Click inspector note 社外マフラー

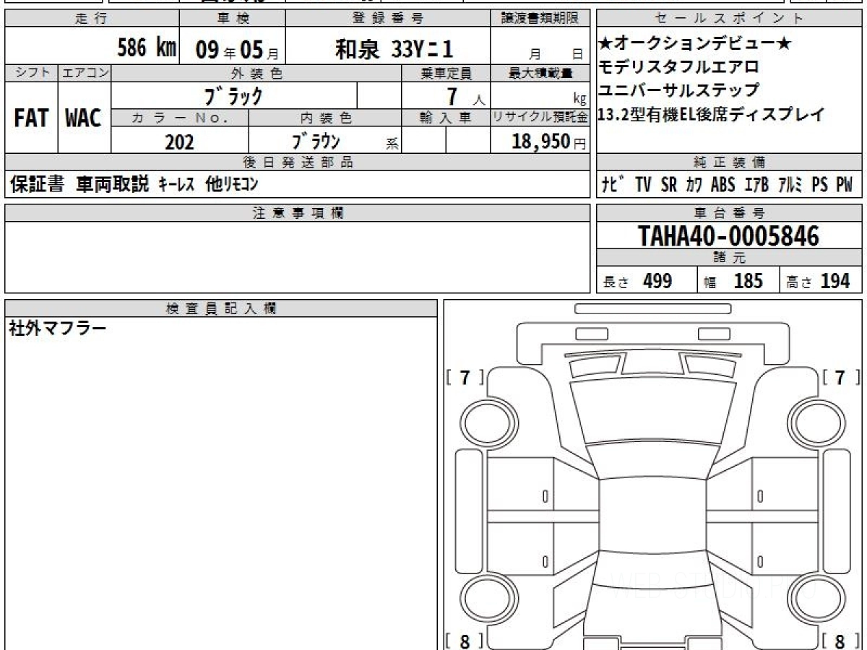point(57,329)
